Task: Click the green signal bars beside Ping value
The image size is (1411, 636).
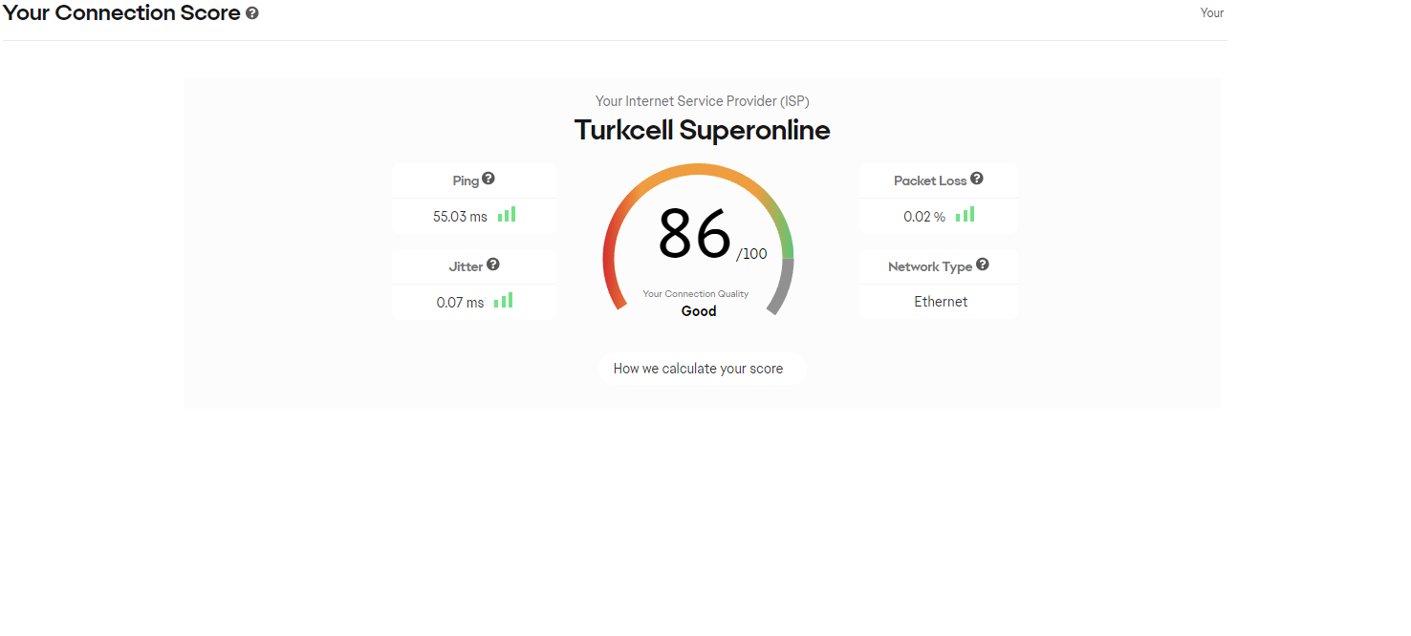Action: (507, 215)
